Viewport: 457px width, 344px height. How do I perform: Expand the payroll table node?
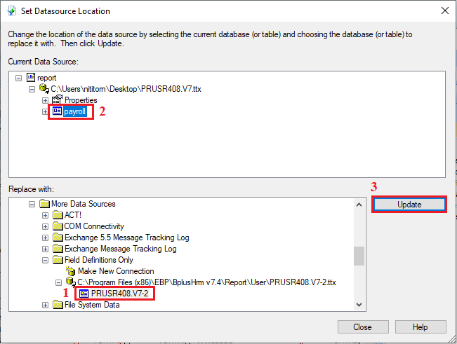tap(45, 111)
